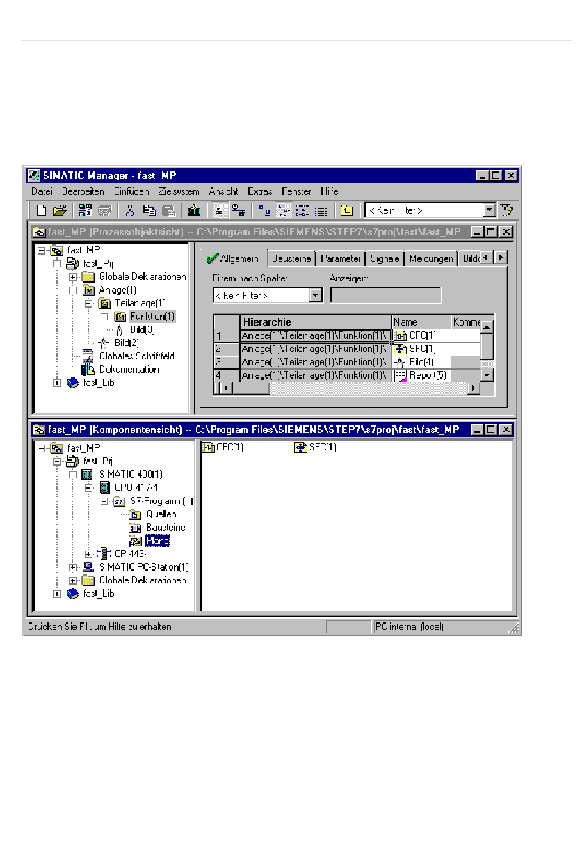Select the Pläne folder icon

coord(135,541)
